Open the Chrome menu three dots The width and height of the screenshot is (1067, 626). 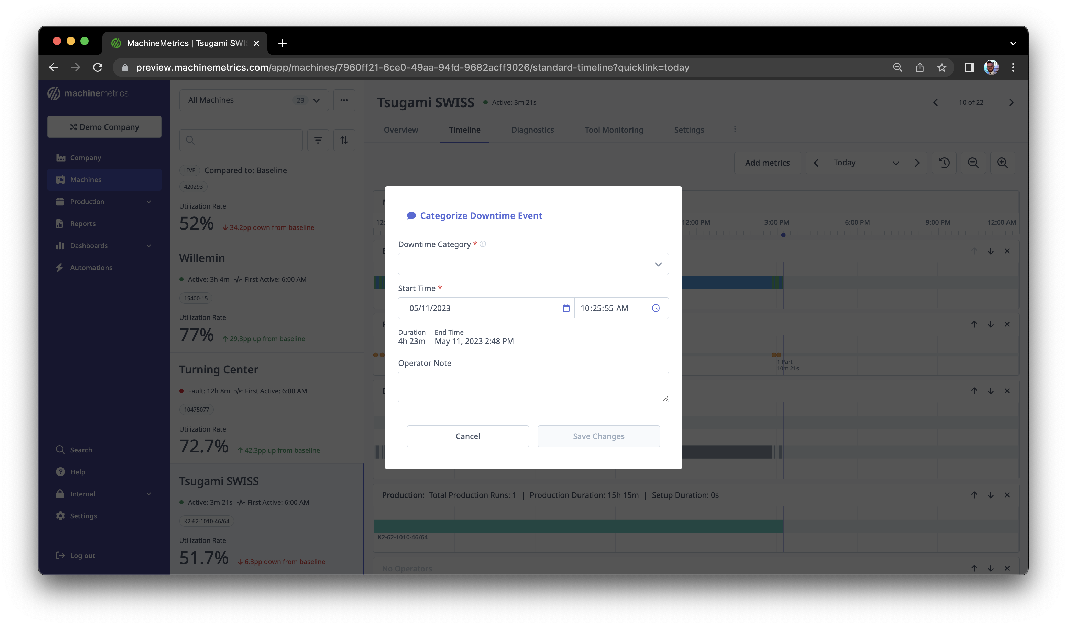click(x=1013, y=67)
